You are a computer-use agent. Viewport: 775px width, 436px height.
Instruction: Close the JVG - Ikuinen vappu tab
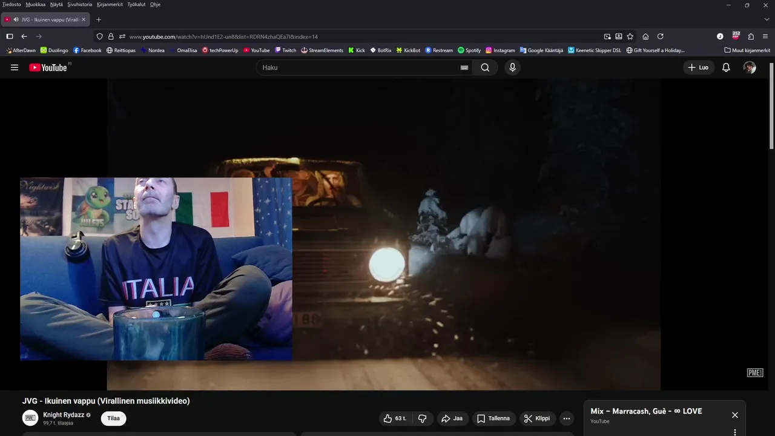(x=84, y=19)
